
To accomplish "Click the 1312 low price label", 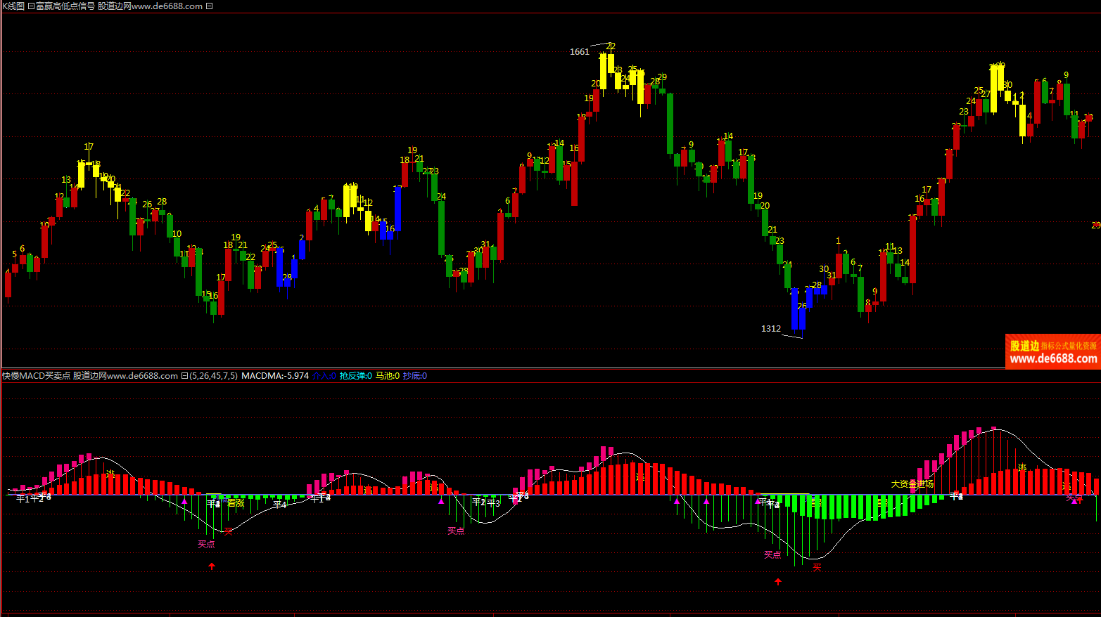I will [x=770, y=329].
